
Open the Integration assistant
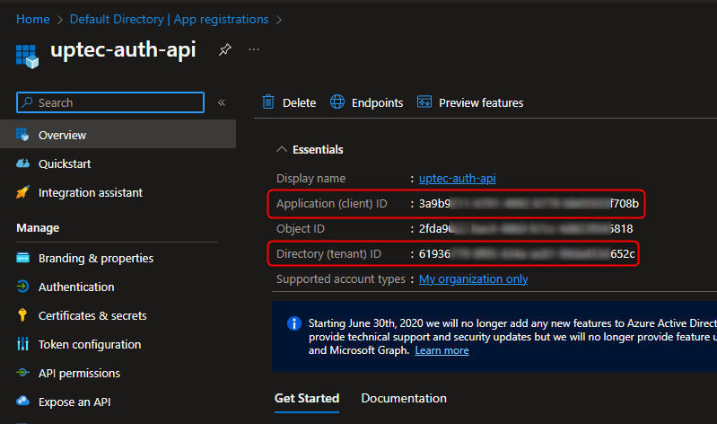(90, 192)
